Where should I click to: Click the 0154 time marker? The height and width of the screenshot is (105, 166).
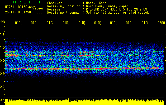tap(66, 23)
